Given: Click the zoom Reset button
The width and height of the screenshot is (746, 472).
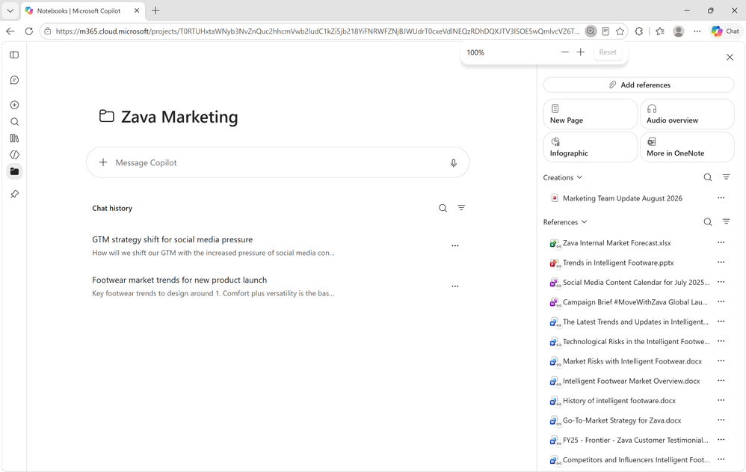Looking at the screenshot, I should click(x=608, y=52).
